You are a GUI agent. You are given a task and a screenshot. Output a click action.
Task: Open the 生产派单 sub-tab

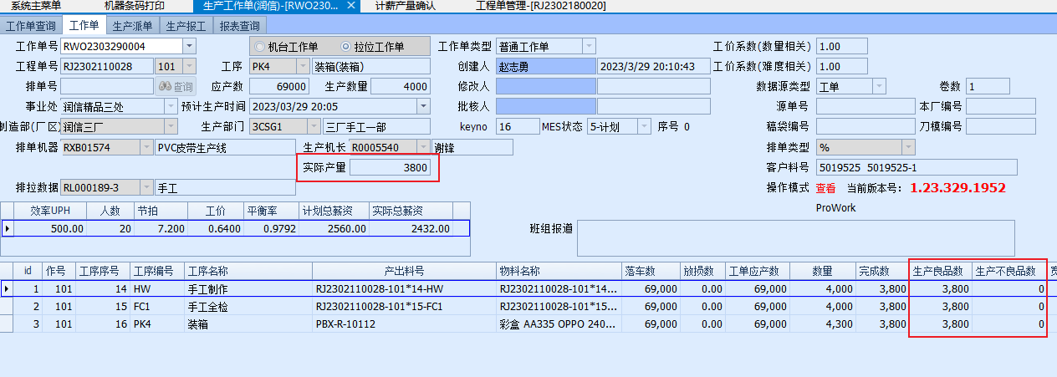131,25
